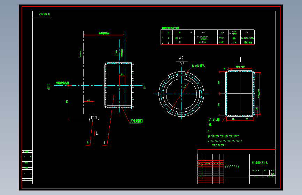
Task: Click the circular flange ring section view
Action: [x=181, y=94]
